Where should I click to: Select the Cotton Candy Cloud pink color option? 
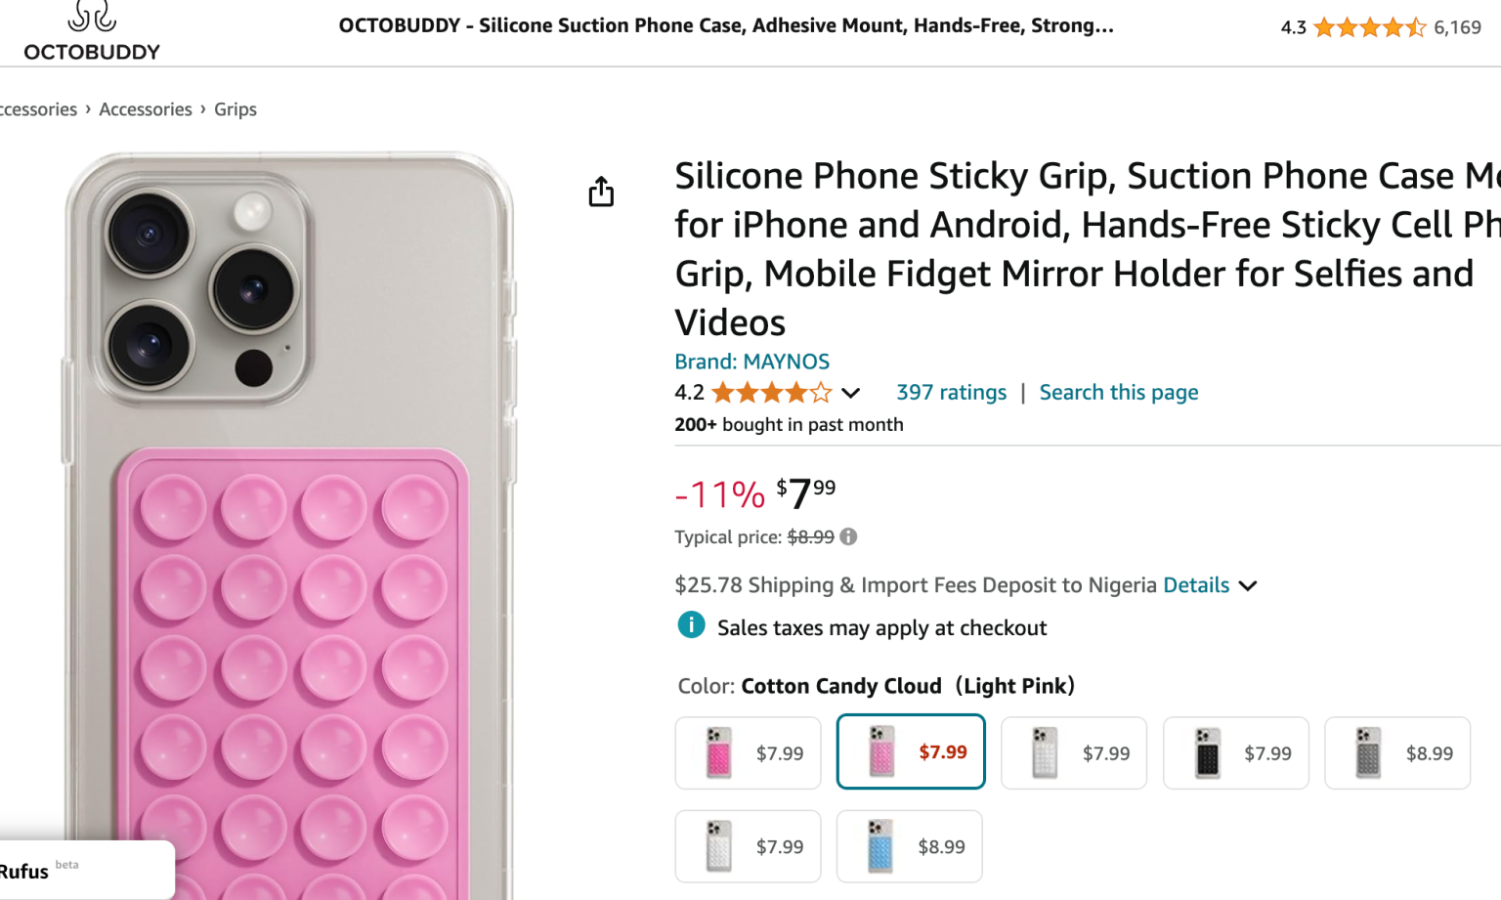coord(910,752)
